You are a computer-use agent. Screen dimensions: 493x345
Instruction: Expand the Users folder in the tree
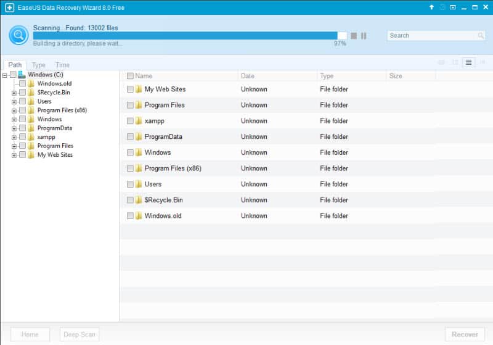pos(14,102)
